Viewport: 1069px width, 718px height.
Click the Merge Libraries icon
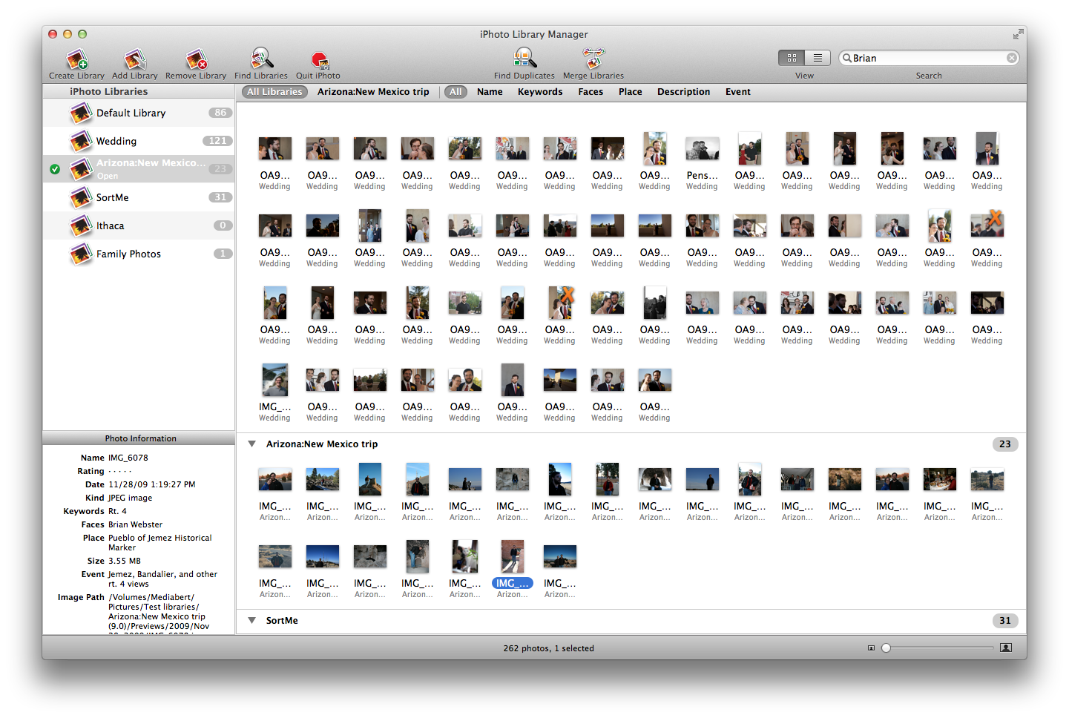(x=593, y=60)
